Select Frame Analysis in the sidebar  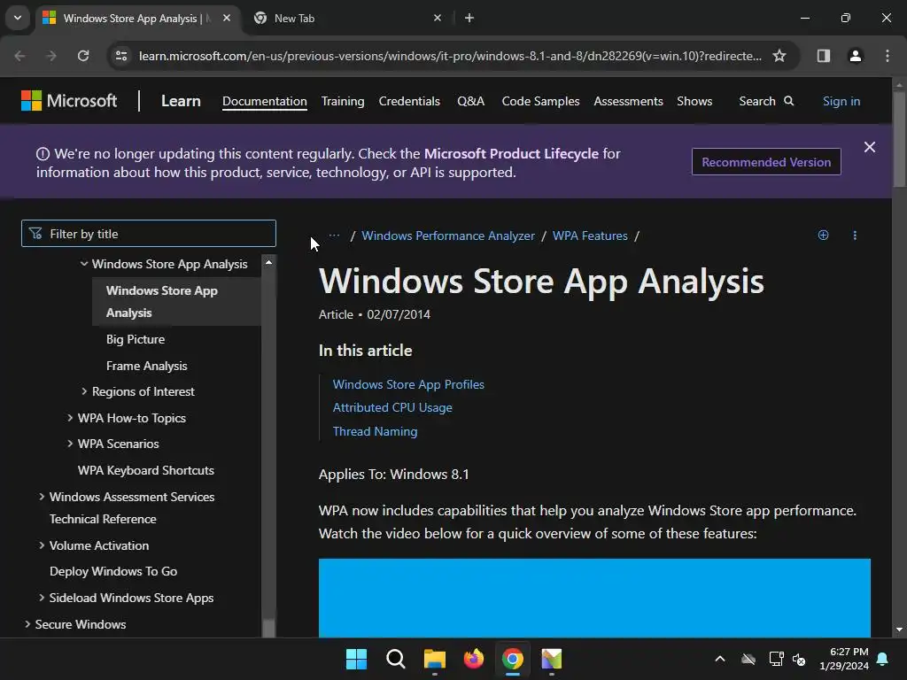(146, 366)
